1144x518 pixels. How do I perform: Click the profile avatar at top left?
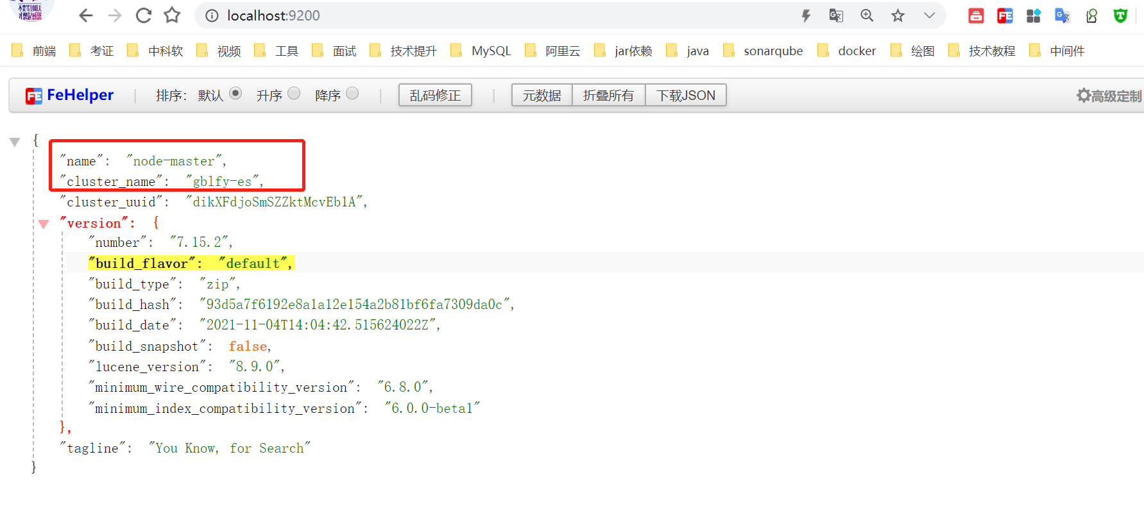click(30, 10)
